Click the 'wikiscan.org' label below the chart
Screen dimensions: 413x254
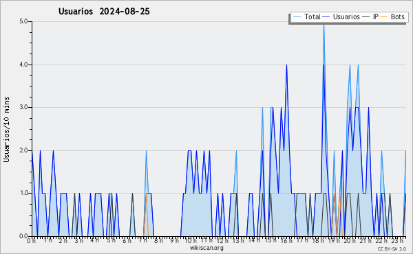[206, 248]
